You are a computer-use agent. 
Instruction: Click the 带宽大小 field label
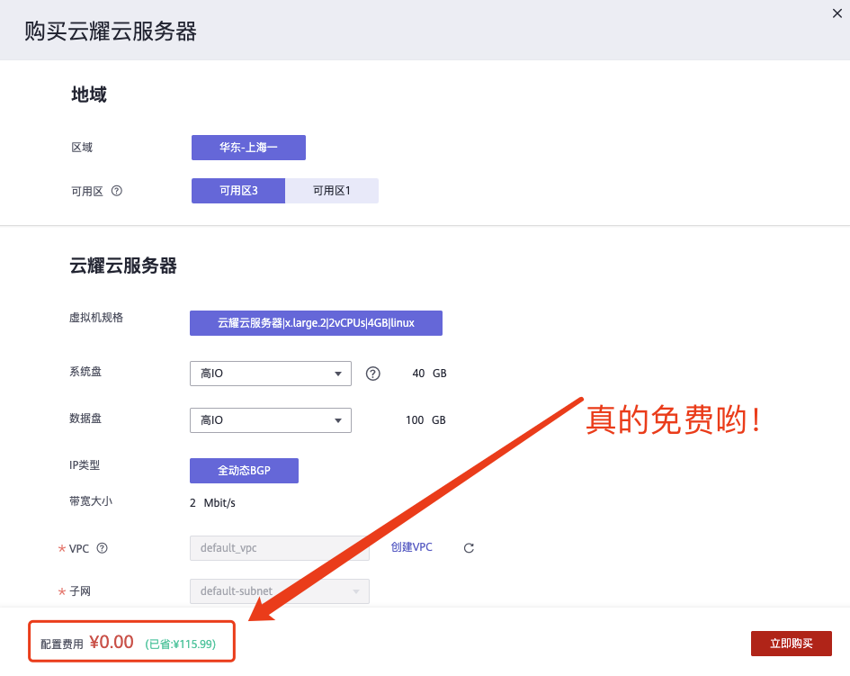coord(91,501)
